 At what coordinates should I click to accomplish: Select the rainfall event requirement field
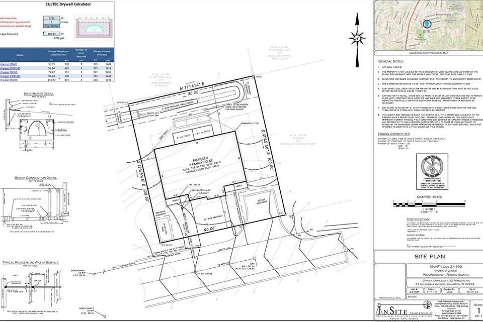(51, 22)
